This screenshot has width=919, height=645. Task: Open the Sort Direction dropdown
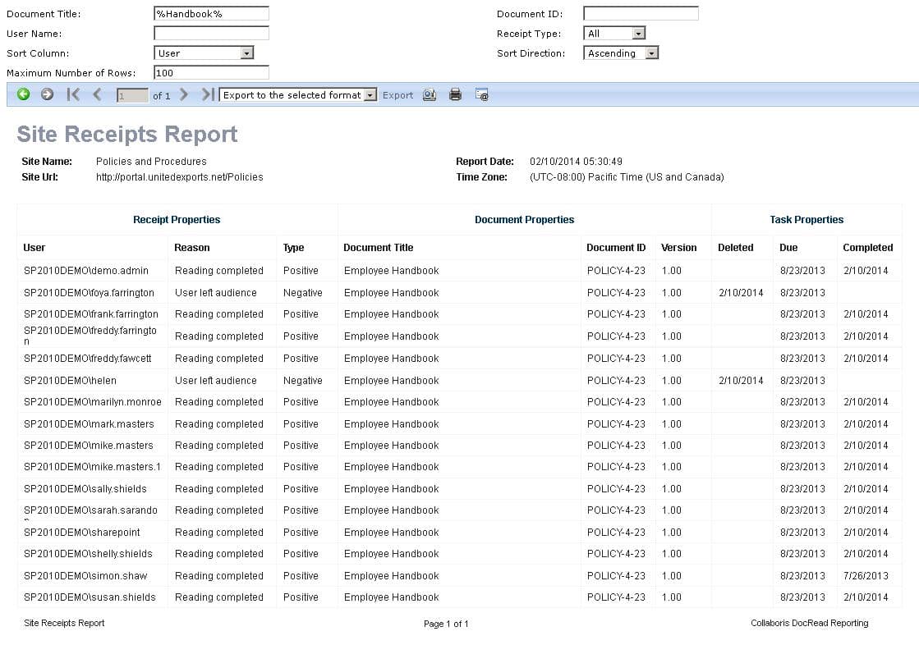tap(649, 53)
